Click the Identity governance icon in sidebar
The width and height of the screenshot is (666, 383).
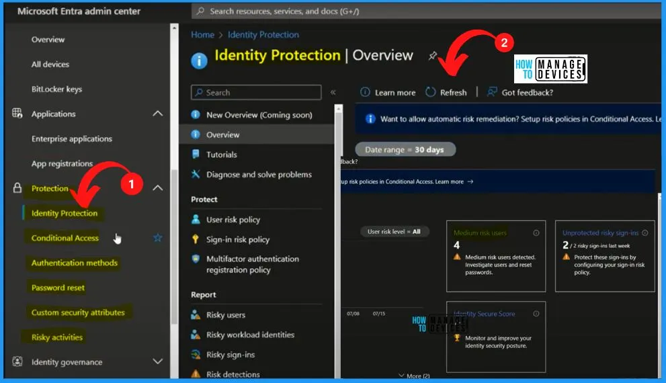pyautogui.click(x=17, y=361)
